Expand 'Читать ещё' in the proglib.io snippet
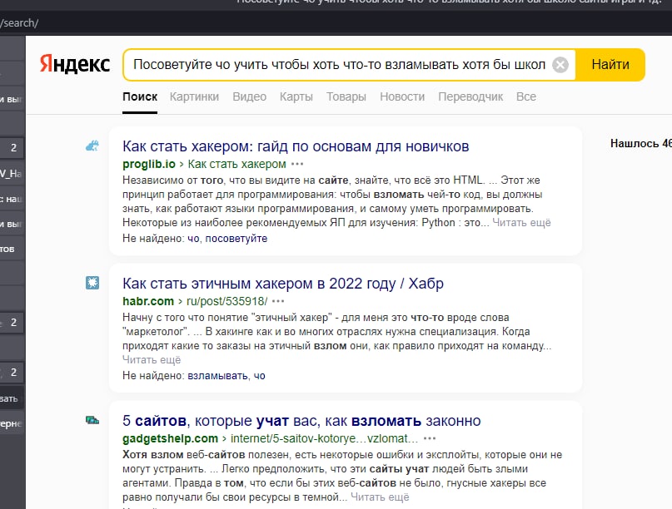Screen dimensions: 672x509 (521, 223)
